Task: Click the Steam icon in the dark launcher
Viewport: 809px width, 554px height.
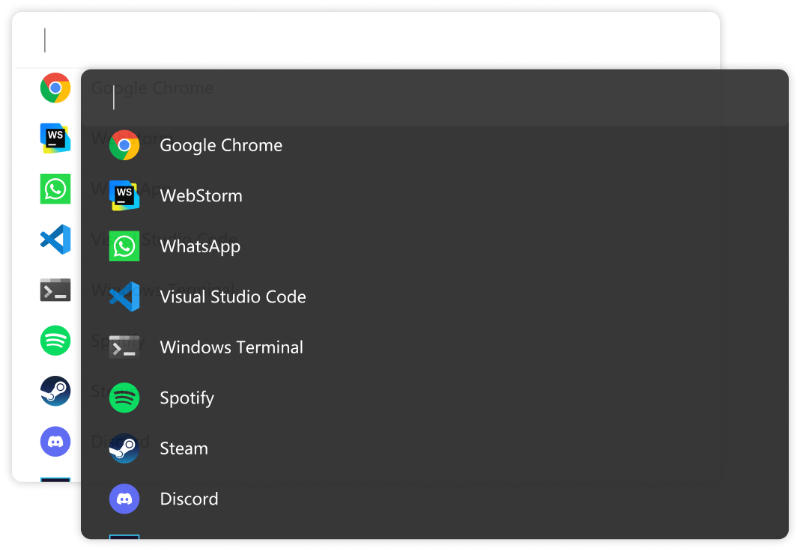Action: 124,448
